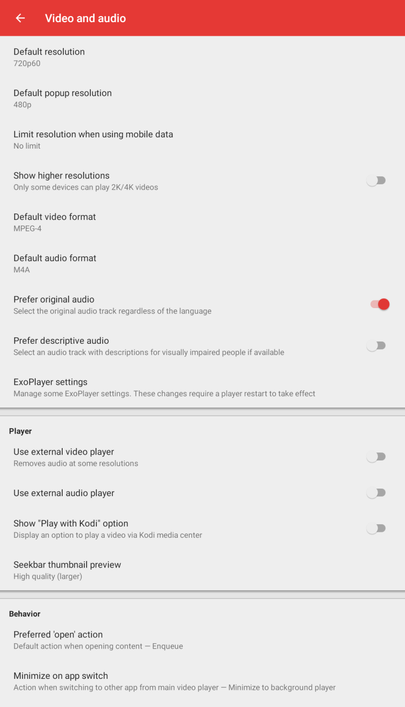The height and width of the screenshot is (707, 405).
Task: Click the Player section header
Action: (x=21, y=431)
